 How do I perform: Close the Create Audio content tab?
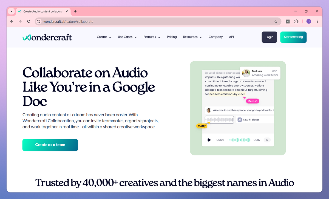click(x=66, y=11)
